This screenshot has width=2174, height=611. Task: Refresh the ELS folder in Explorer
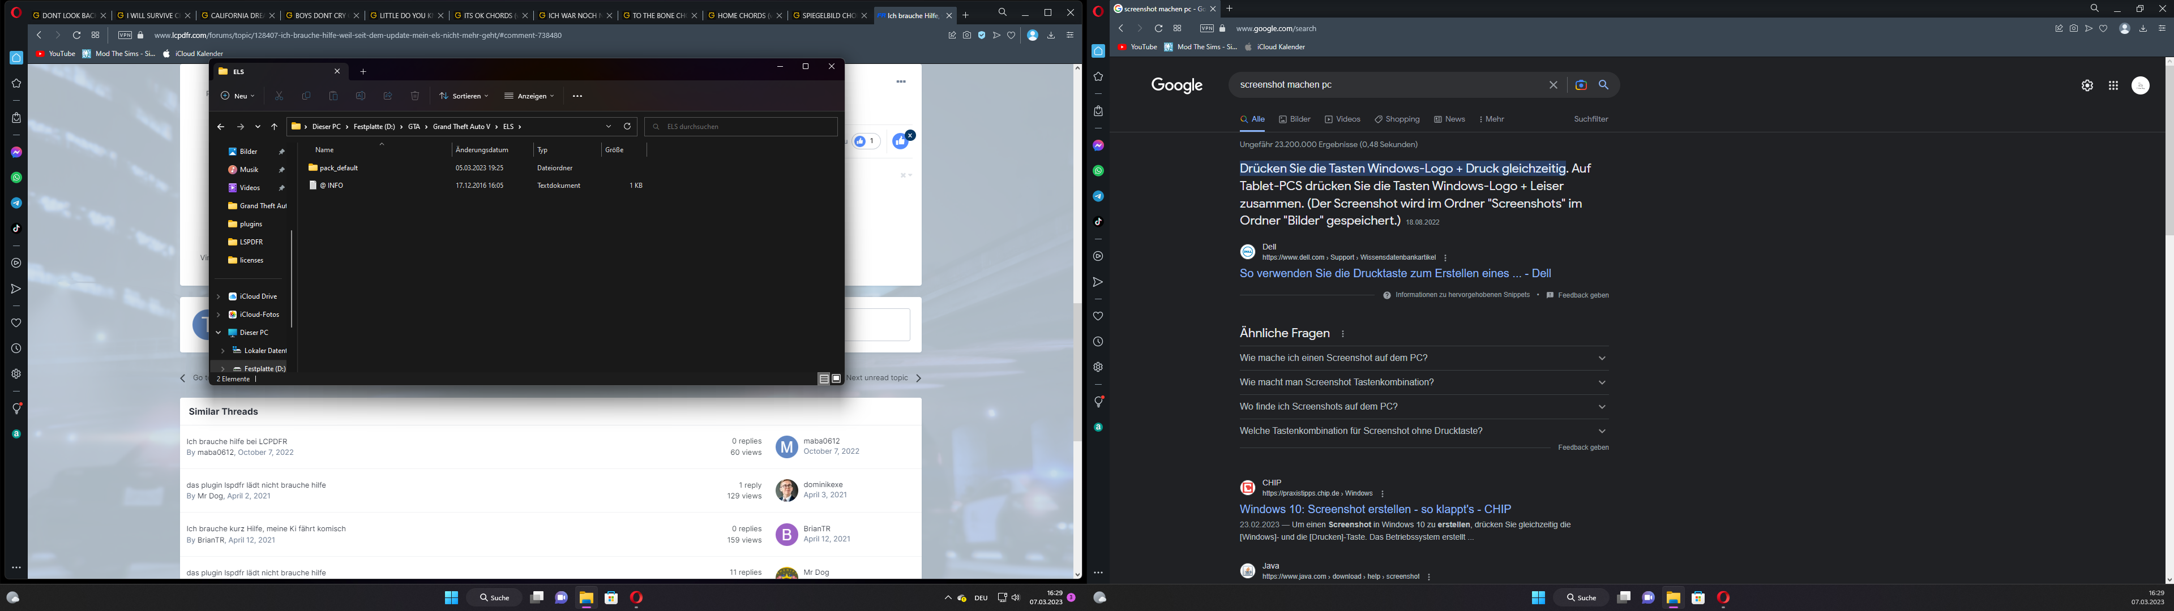click(x=627, y=127)
